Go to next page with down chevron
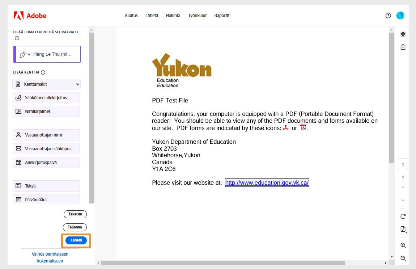Screen dimensions: 416x269 point(403,200)
